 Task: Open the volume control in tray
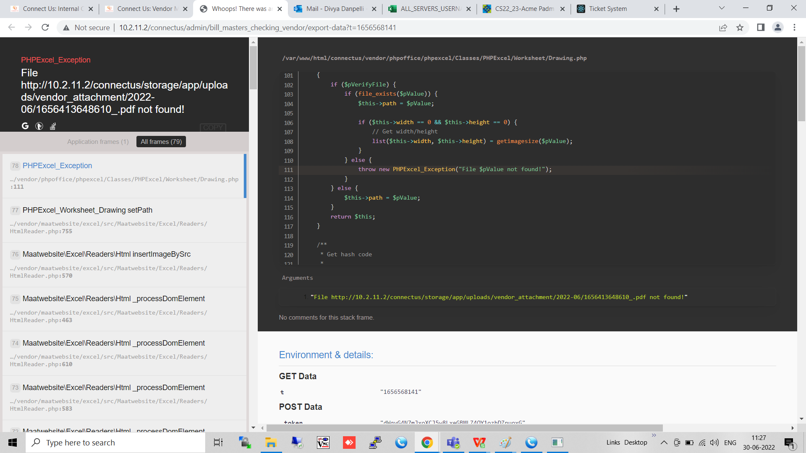[714, 443]
